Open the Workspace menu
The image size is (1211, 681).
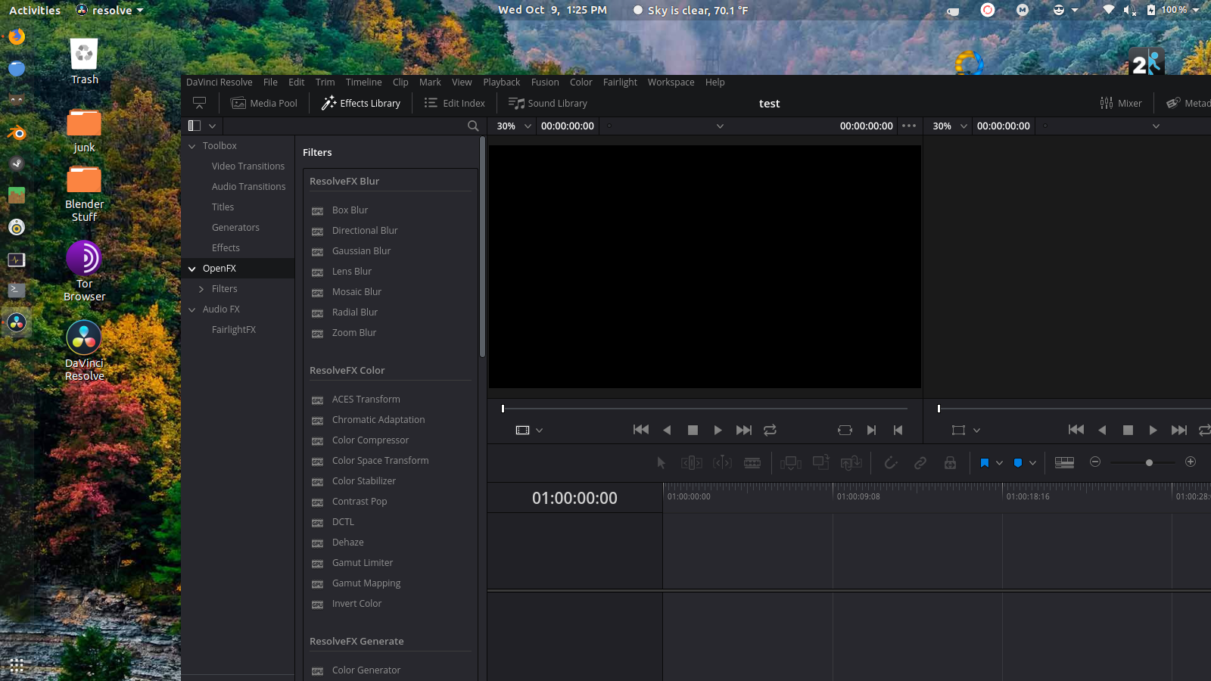[671, 82]
